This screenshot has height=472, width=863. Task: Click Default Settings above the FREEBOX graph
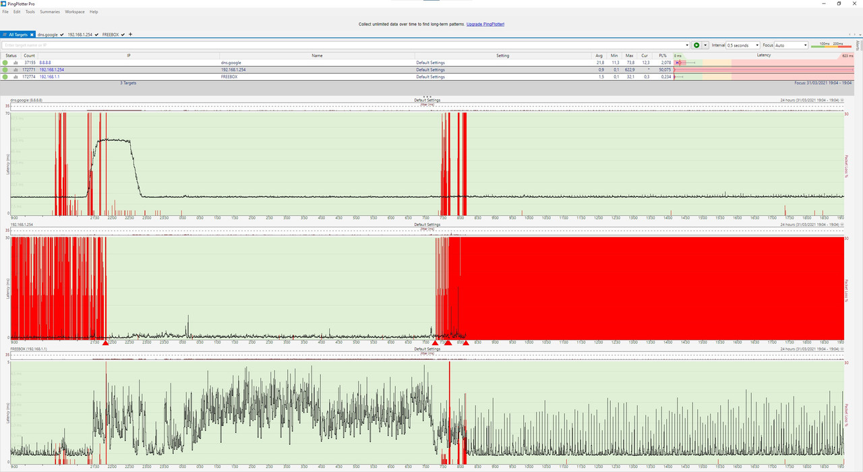point(427,349)
